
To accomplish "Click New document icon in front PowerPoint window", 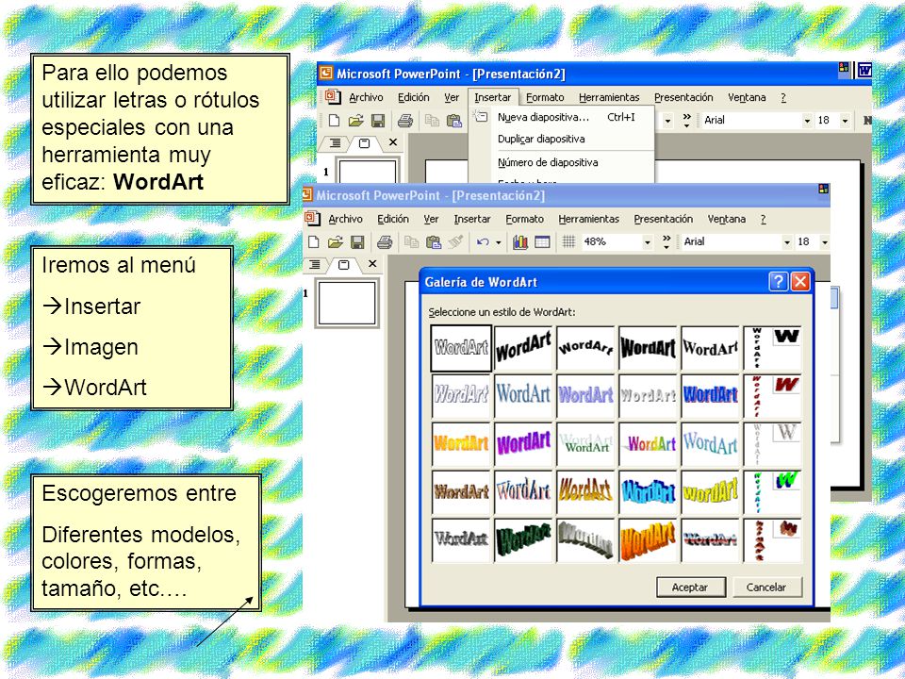I will 313,242.
